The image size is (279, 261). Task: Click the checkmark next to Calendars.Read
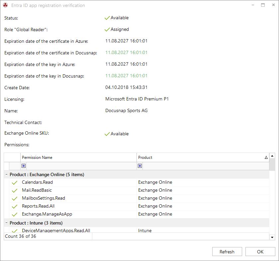[x=15, y=182]
